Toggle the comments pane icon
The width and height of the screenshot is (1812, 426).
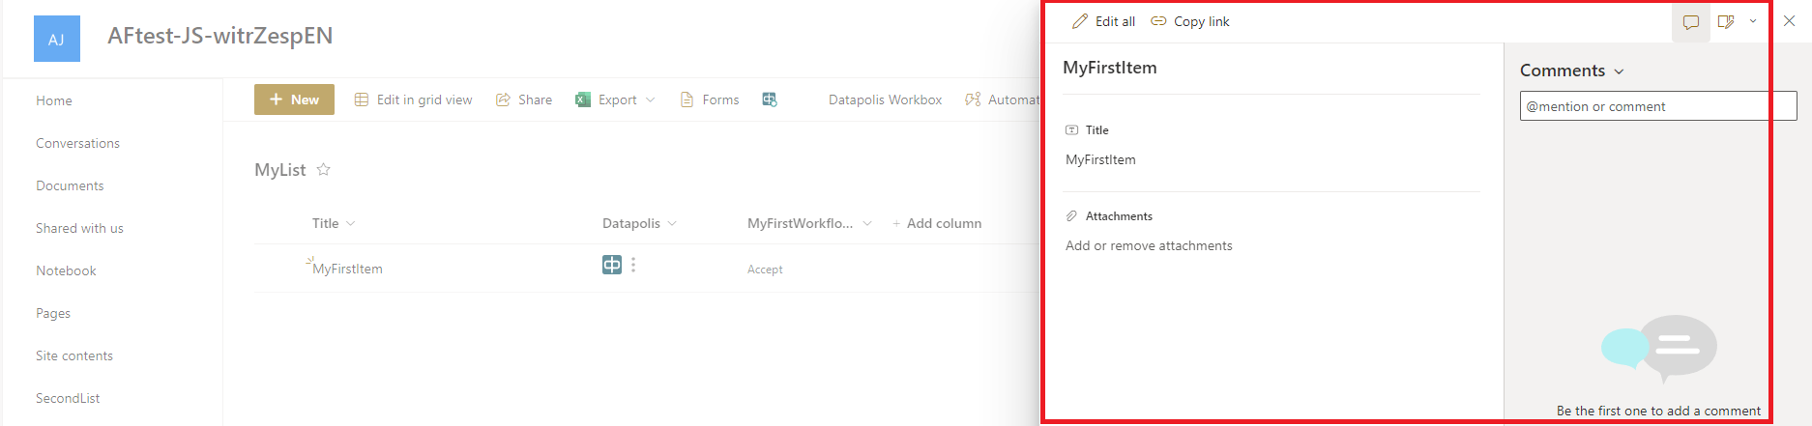coord(1690,21)
